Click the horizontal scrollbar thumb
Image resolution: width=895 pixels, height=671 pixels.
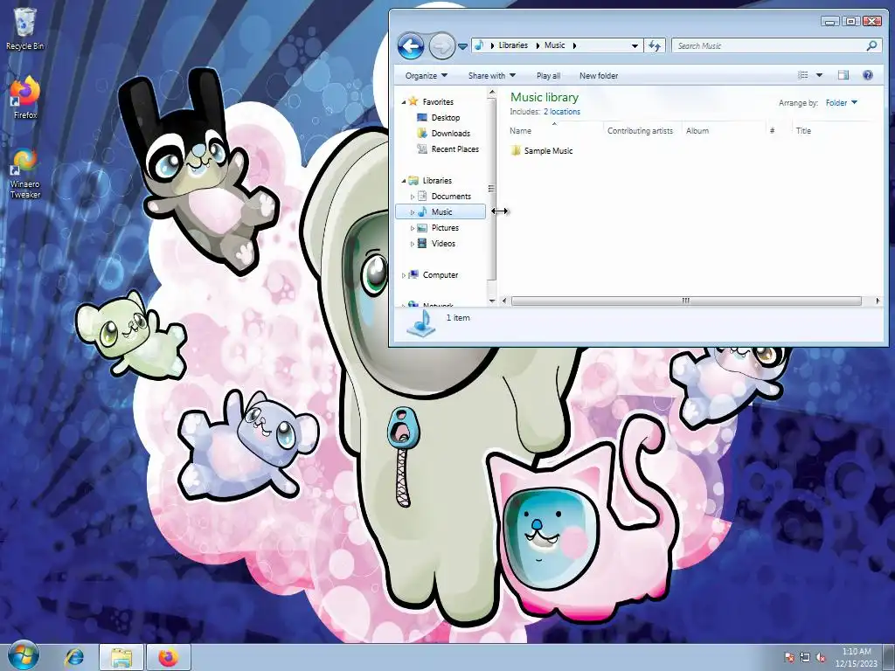click(x=686, y=301)
